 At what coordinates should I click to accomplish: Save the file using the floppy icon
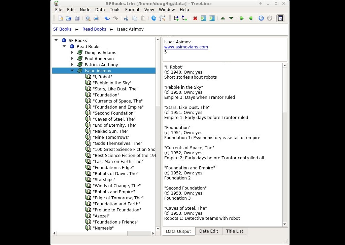point(77,18)
